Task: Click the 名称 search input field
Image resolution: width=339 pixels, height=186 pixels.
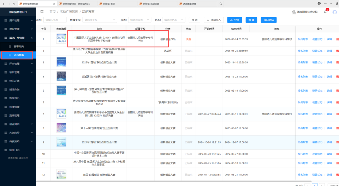Action: (x=55, y=20)
